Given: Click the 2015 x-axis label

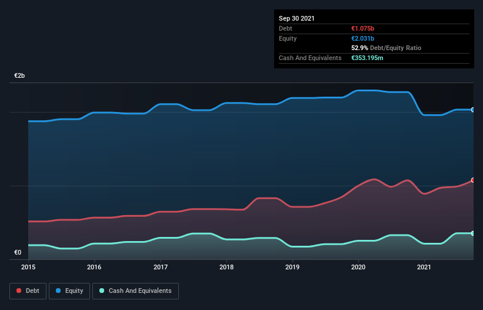Looking at the screenshot, I should tap(28, 267).
